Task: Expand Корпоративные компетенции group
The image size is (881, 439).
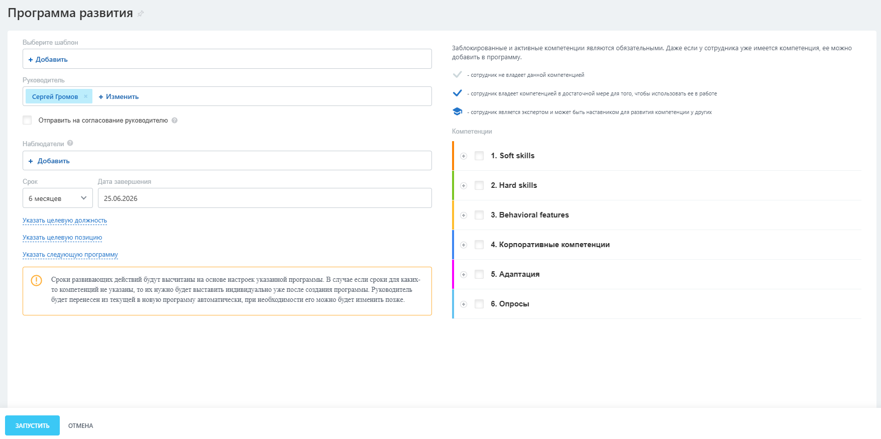Action: point(464,245)
